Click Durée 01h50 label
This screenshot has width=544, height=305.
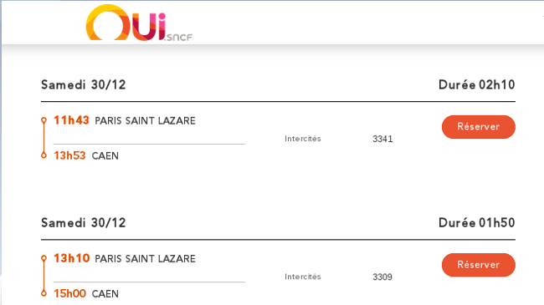pyautogui.click(x=477, y=223)
